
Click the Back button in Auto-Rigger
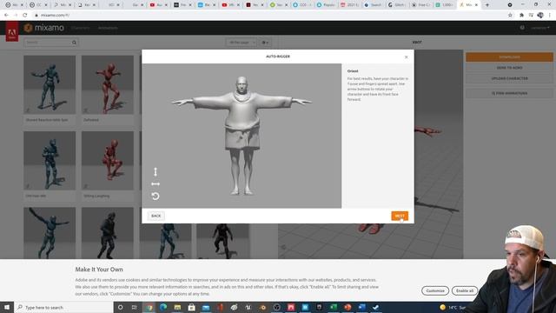click(x=156, y=216)
